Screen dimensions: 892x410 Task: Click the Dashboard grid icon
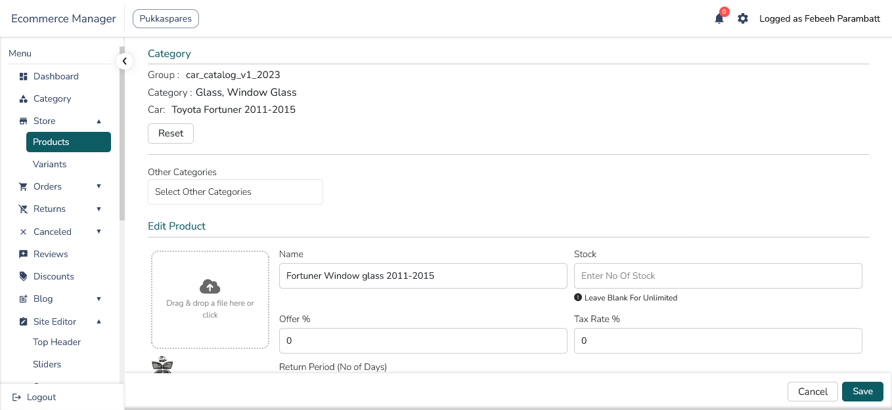24,77
